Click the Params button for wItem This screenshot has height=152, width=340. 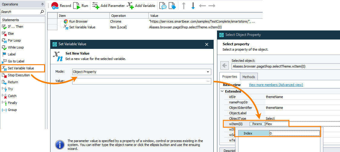(257, 124)
